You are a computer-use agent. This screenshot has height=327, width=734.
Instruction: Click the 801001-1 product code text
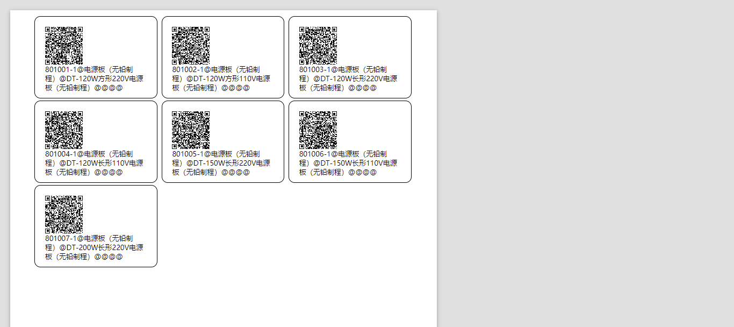point(61,69)
